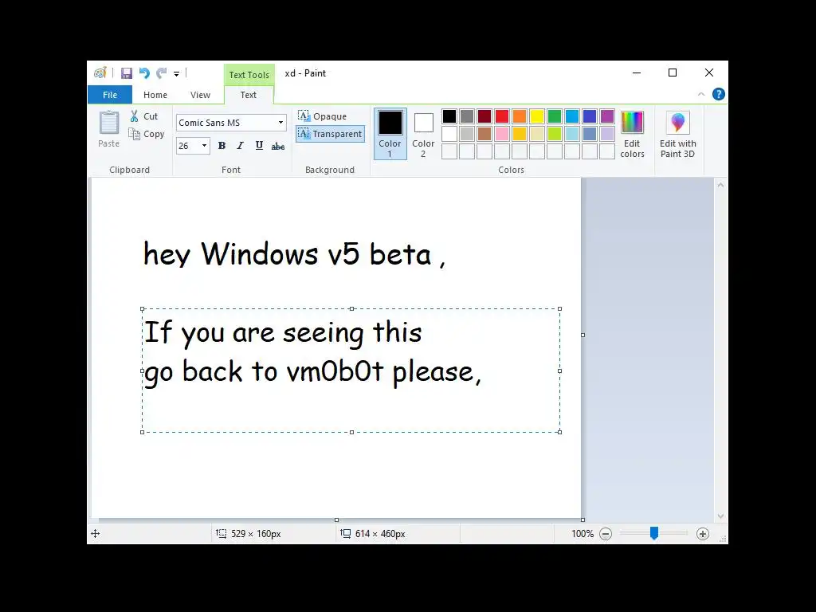
Task: Minimize the Paint window
Action: coord(637,73)
